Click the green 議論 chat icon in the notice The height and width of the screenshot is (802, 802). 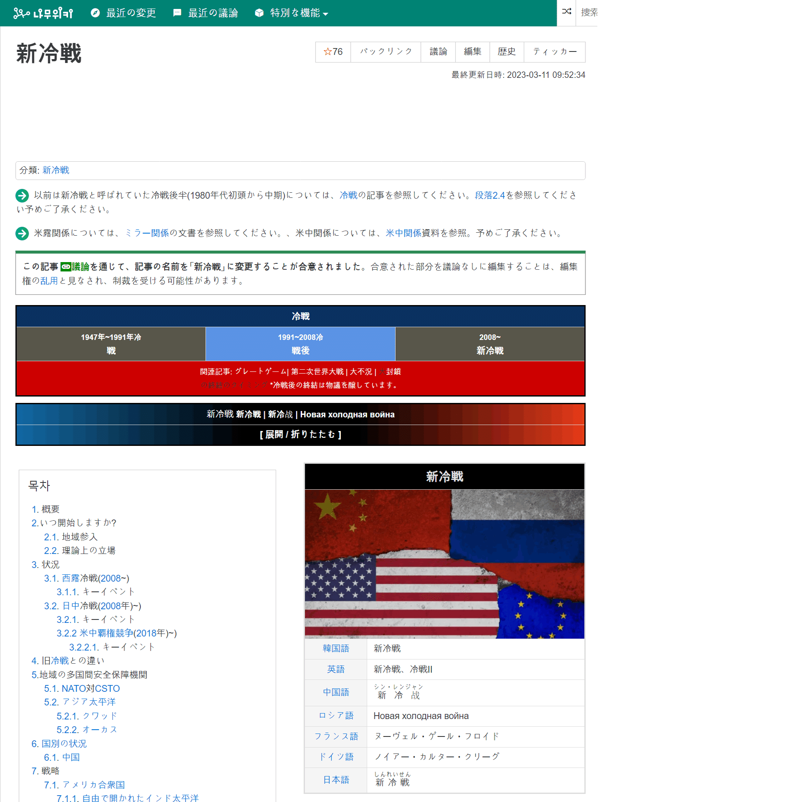pyautogui.click(x=66, y=266)
